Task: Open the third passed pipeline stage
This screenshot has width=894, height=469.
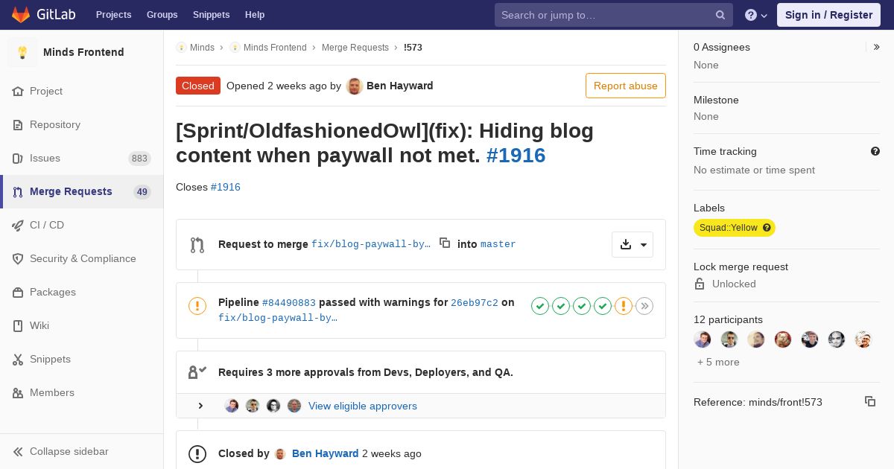Action: click(x=582, y=306)
